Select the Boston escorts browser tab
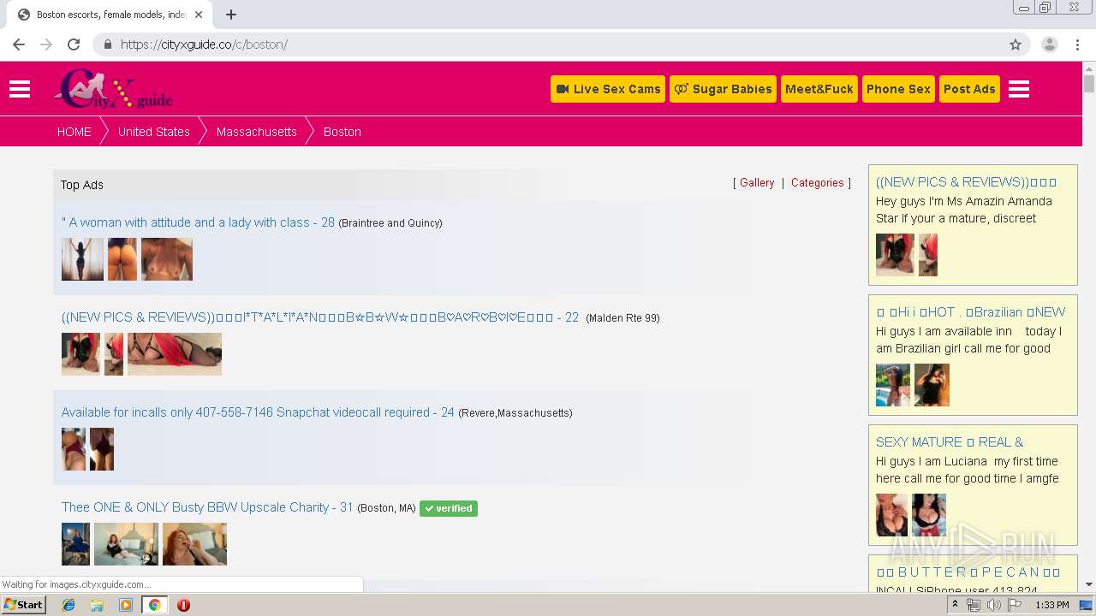This screenshot has height=616, width=1096. (111, 15)
